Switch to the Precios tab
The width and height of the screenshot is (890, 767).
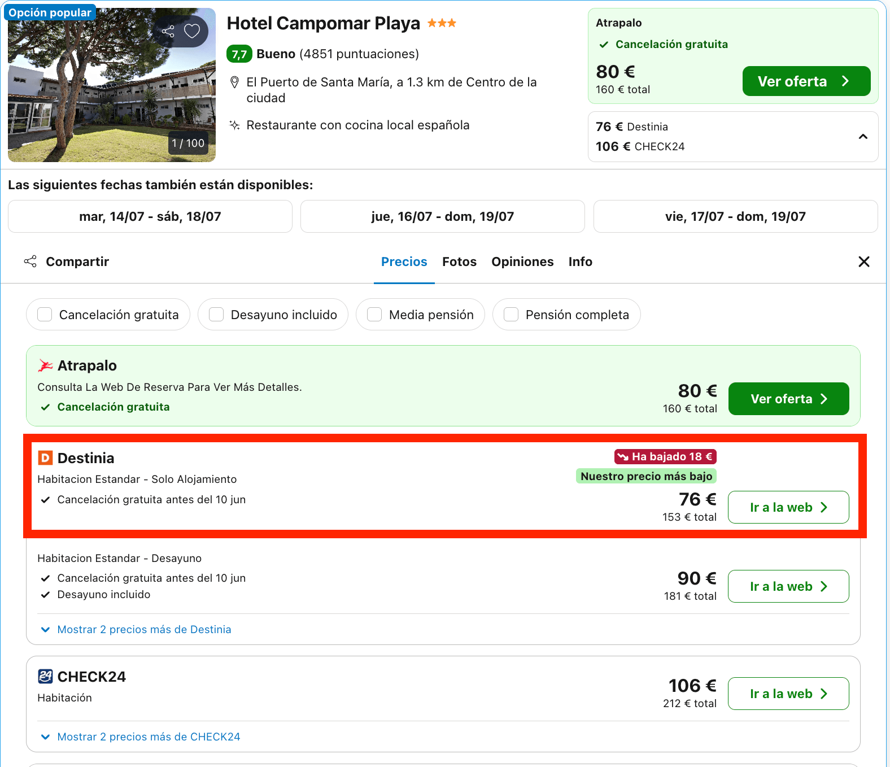(404, 262)
